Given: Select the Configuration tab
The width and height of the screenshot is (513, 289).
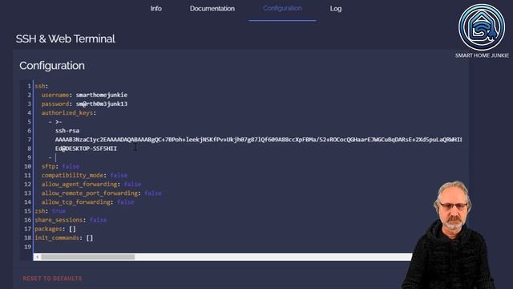Looking at the screenshot, I should [282, 9].
